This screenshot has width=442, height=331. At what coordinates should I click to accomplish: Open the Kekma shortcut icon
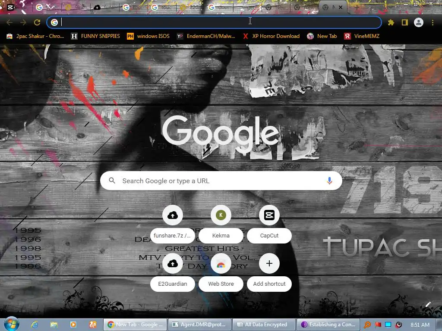tap(221, 215)
